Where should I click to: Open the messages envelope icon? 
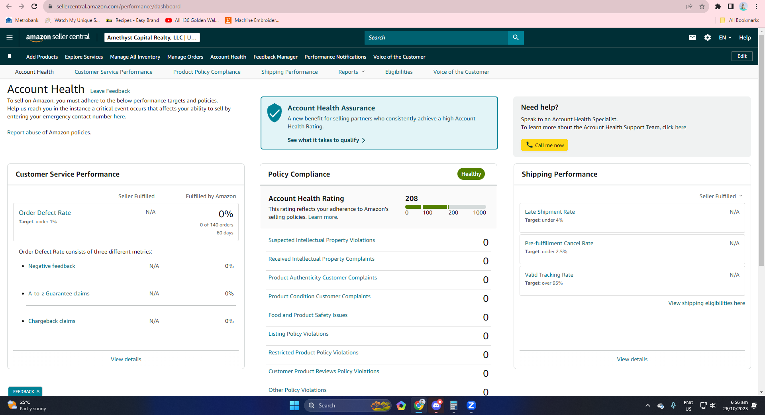pyautogui.click(x=692, y=37)
